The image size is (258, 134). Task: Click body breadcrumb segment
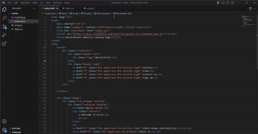[x=75, y=13]
